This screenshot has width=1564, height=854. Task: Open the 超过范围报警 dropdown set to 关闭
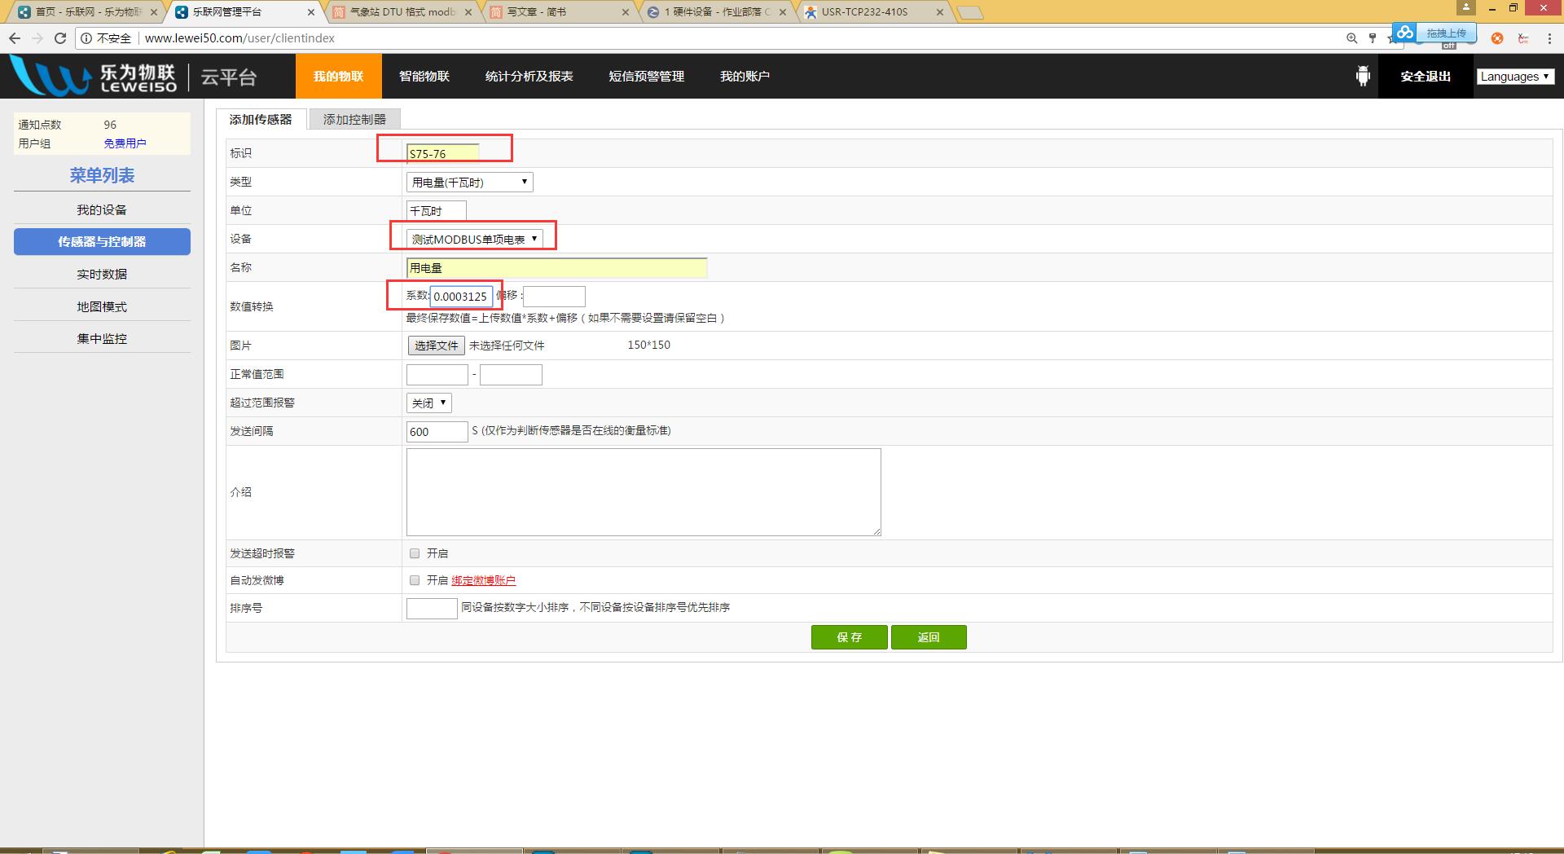(x=428, y=403)
